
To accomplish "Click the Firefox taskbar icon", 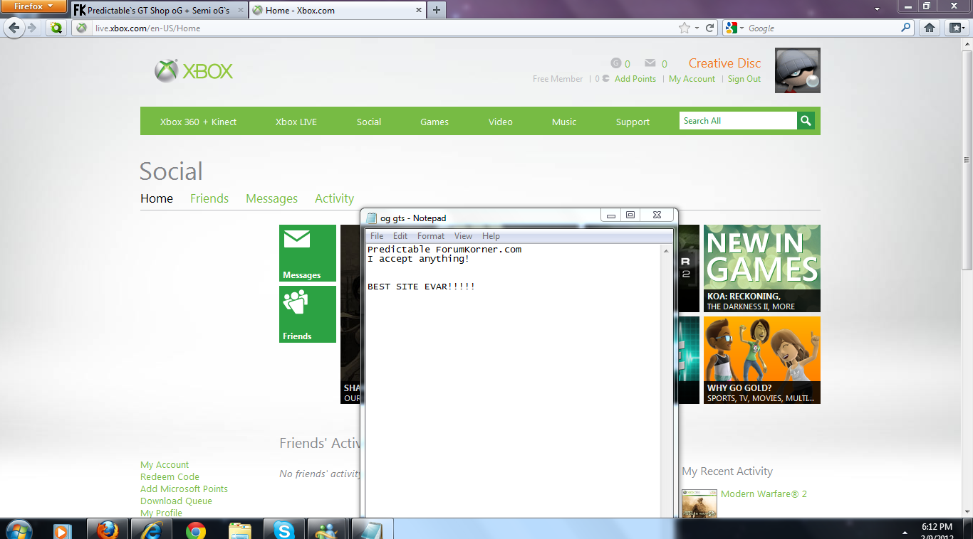I will pyautogui.click(x=108, y=530).
